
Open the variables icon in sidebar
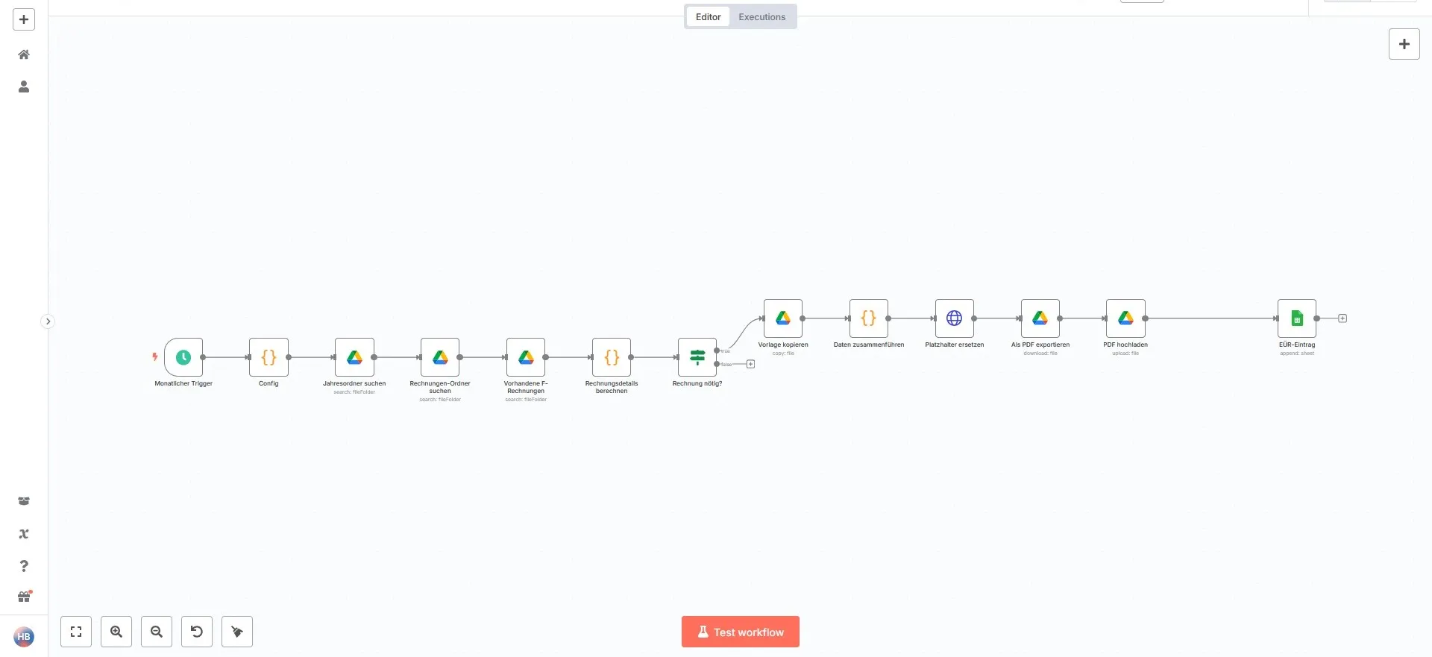point(24,534)
